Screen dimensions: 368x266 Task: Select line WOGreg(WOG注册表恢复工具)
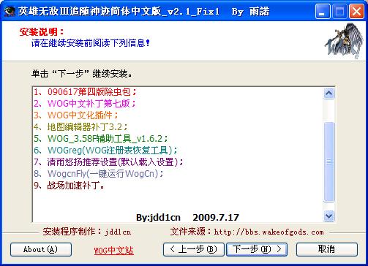coord(106,150)
